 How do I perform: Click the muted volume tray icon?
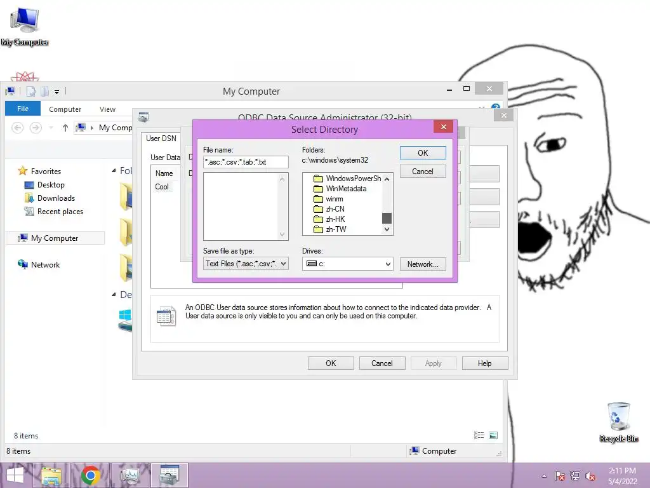[x=590, y=476]
